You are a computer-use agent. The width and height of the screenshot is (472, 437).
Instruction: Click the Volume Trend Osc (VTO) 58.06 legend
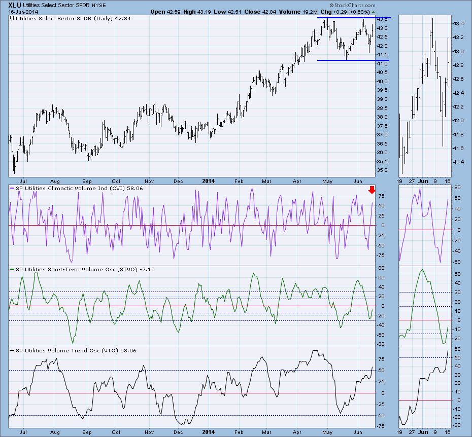76,351
